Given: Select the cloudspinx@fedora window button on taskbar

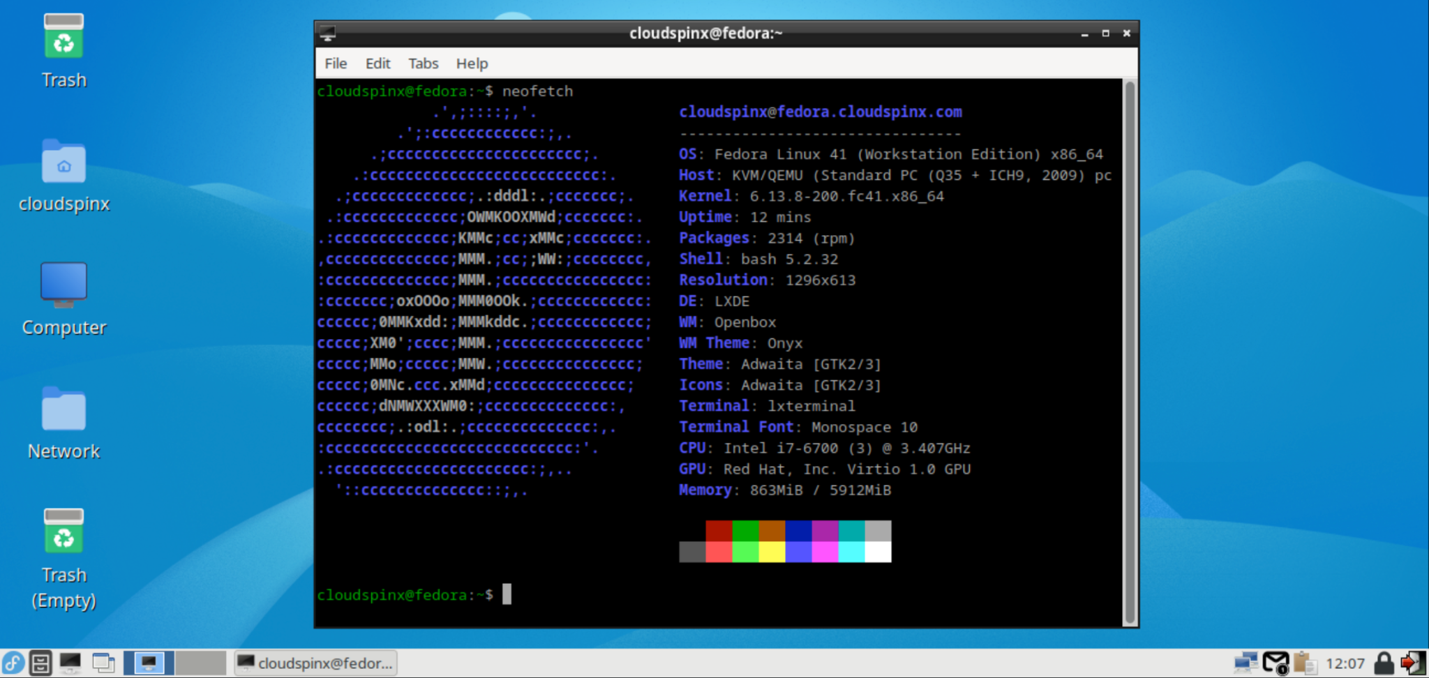Looking at the screenshot, I should pos(315,663).
